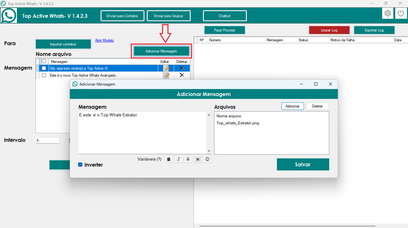Viewport: 408px width, 228px height.
Task: Tick the checkbox for 'Este é o novo' row
Action: click(44, 75)
